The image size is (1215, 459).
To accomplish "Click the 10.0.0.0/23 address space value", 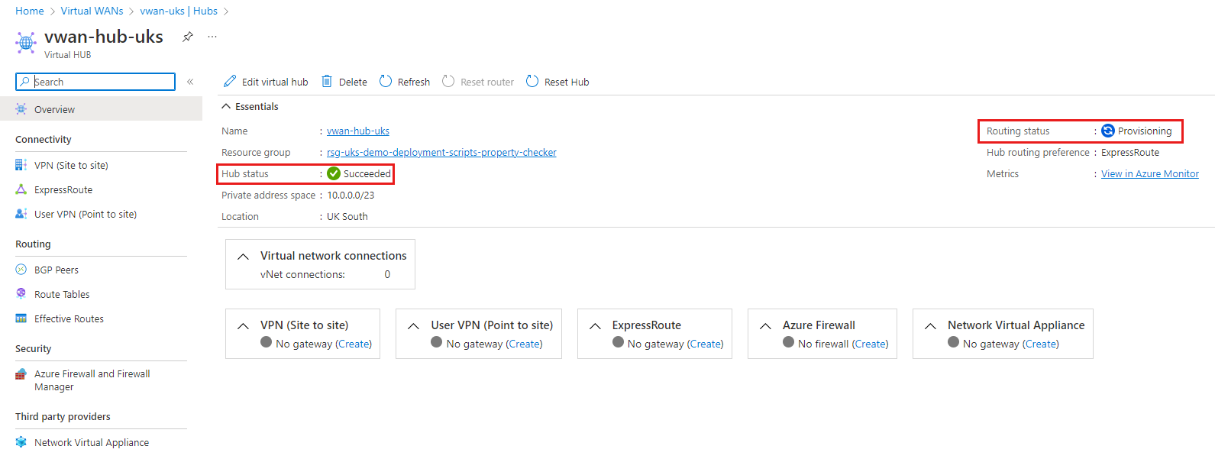I will 351,195.
